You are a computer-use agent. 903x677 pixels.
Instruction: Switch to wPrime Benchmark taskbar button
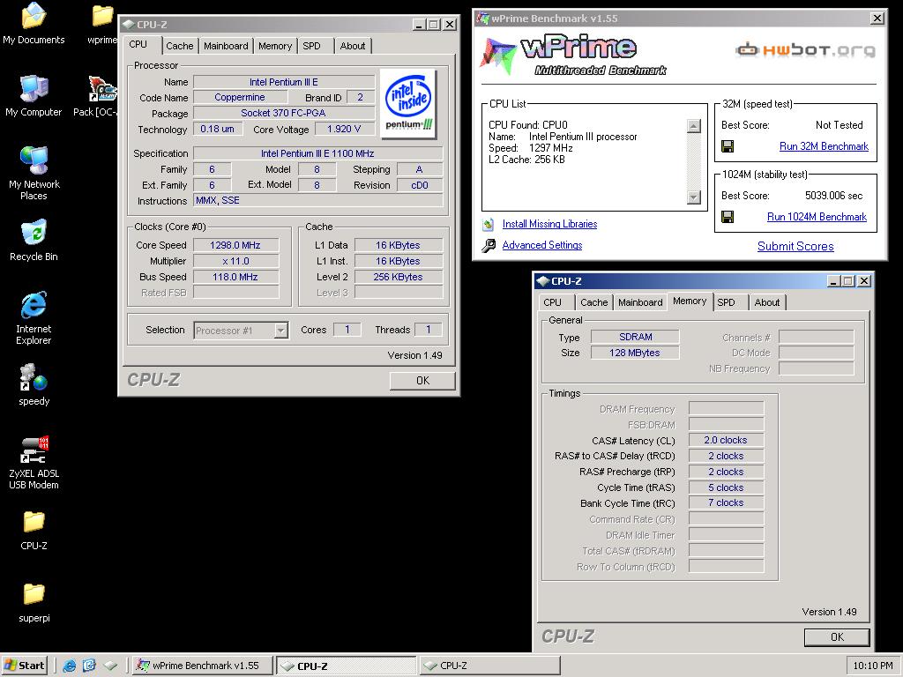pyautogui.click(x=202, y=666)
